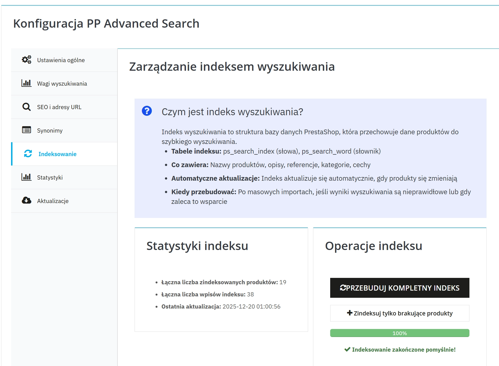Click the green 100% progress bar
The image size is (499, 366).
tap(400, 333)
